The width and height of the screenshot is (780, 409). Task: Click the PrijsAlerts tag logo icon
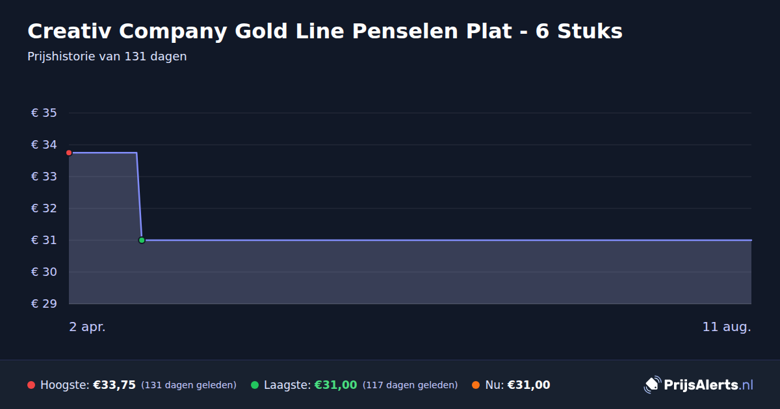652,385
